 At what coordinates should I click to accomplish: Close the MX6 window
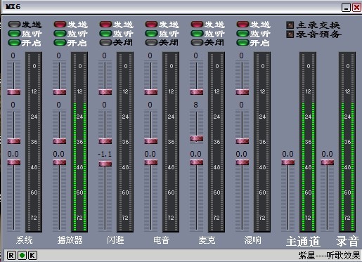(x=356, y=7)
